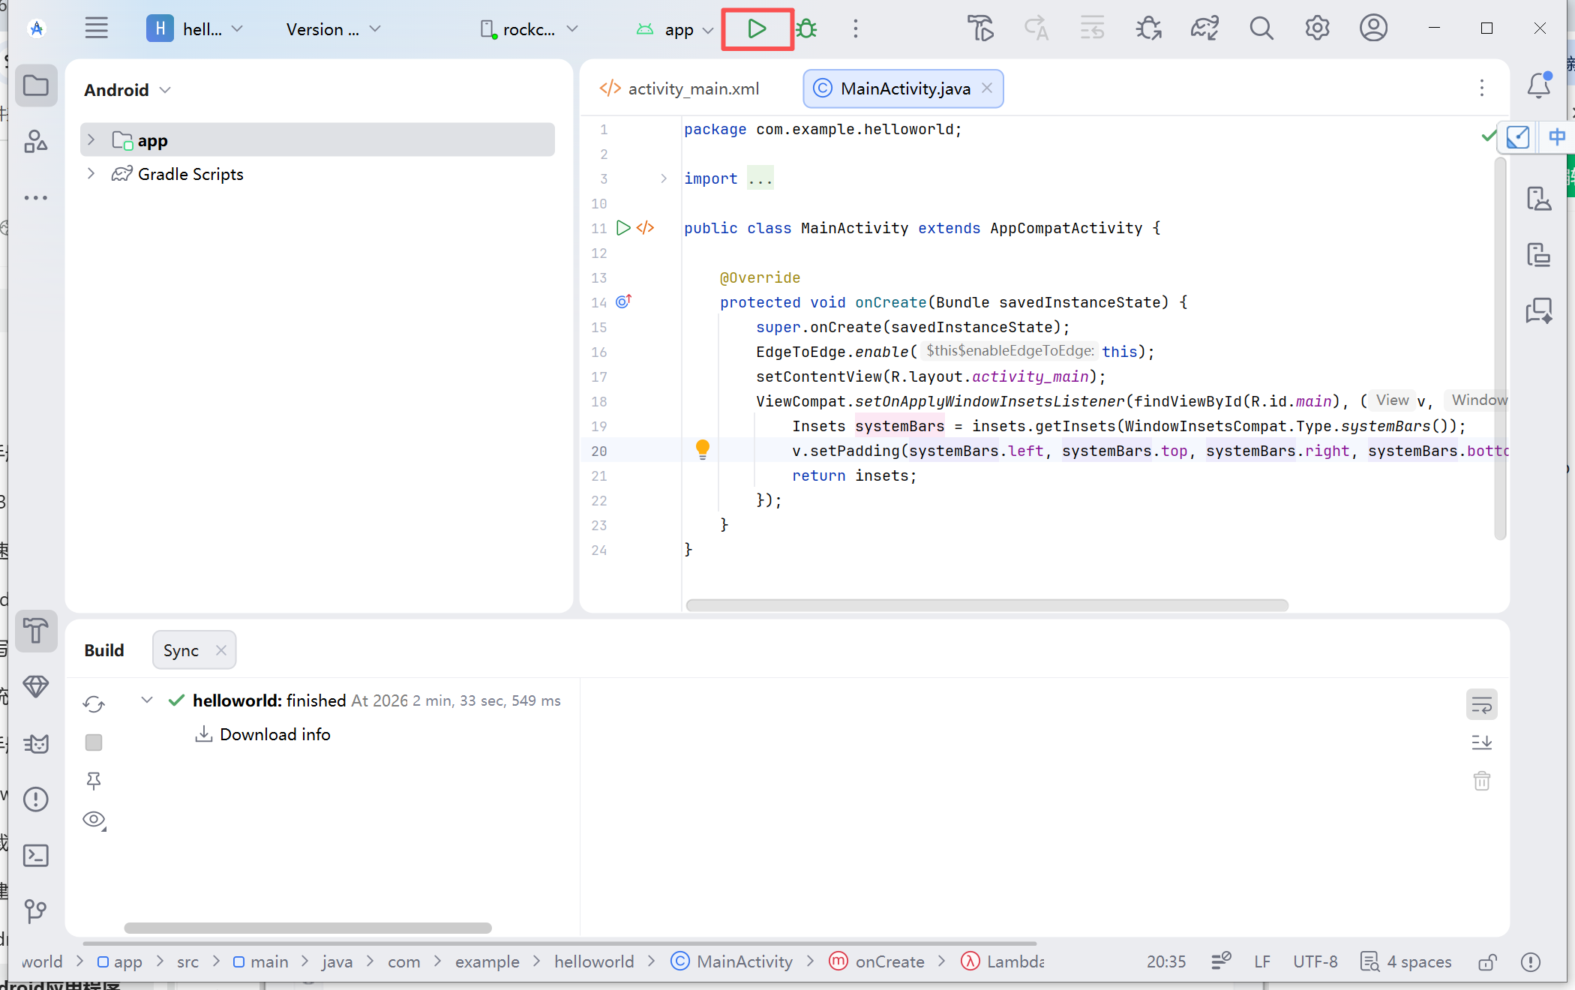Toggle the build view eye filter
Viewport: 1575px width, 990px height.
click(94, 820)
